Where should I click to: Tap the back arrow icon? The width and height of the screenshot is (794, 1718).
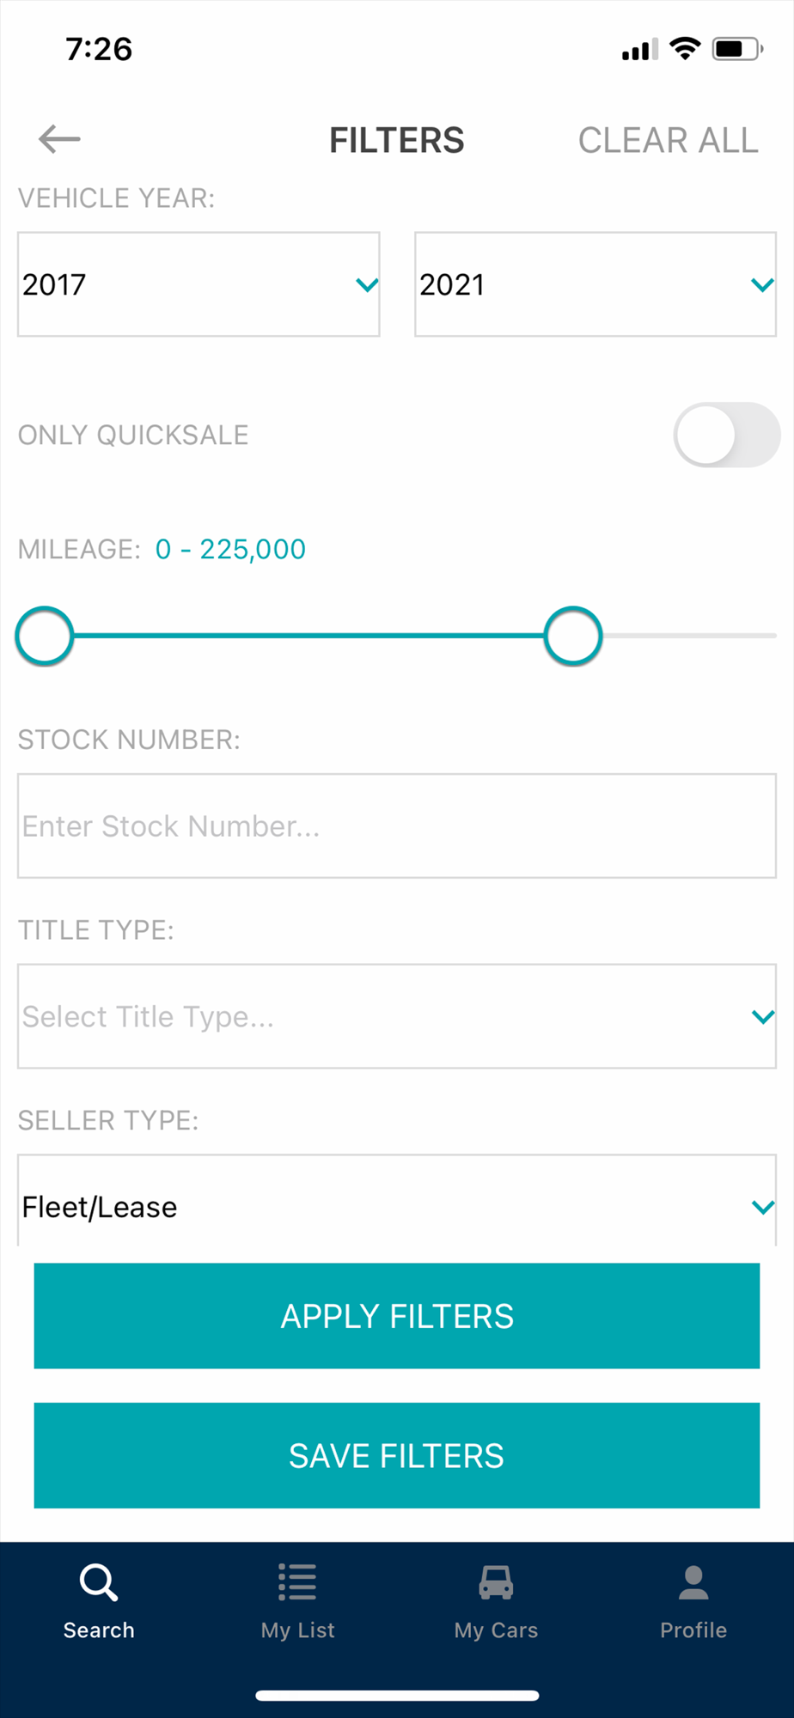pos(59,139)
